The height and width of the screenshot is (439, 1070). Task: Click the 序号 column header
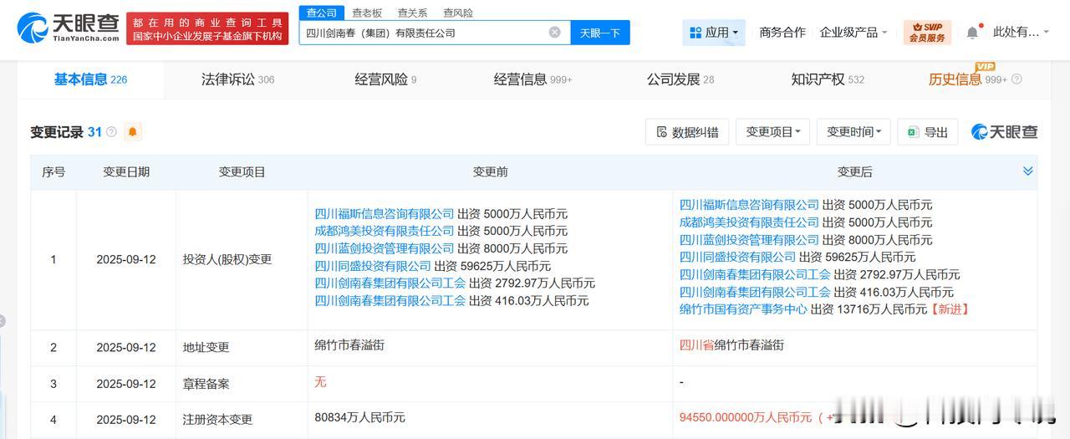(53, 171)
